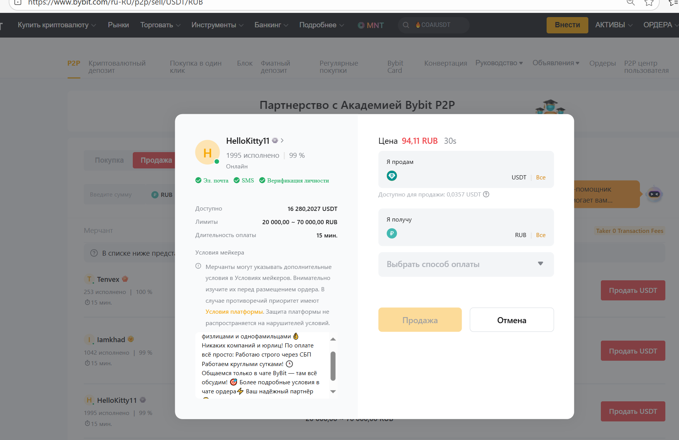679x440 pixels.
Task: Click 'Все' in the 'Я получу' field
Action: point(541,235)
